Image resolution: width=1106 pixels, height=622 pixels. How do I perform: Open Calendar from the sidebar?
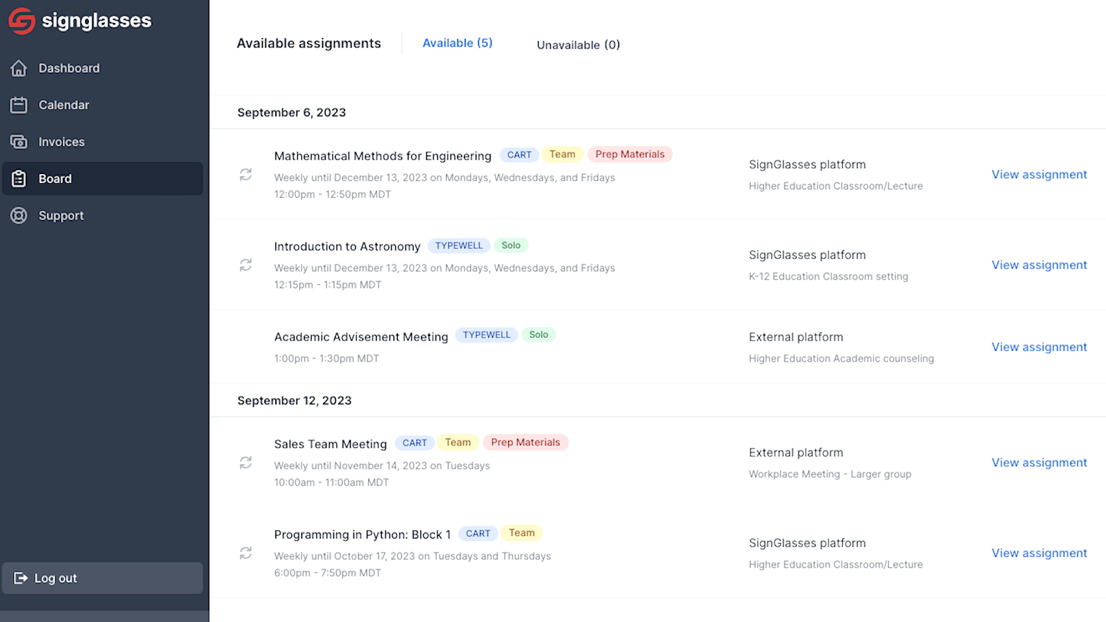(x=103, y=105)
